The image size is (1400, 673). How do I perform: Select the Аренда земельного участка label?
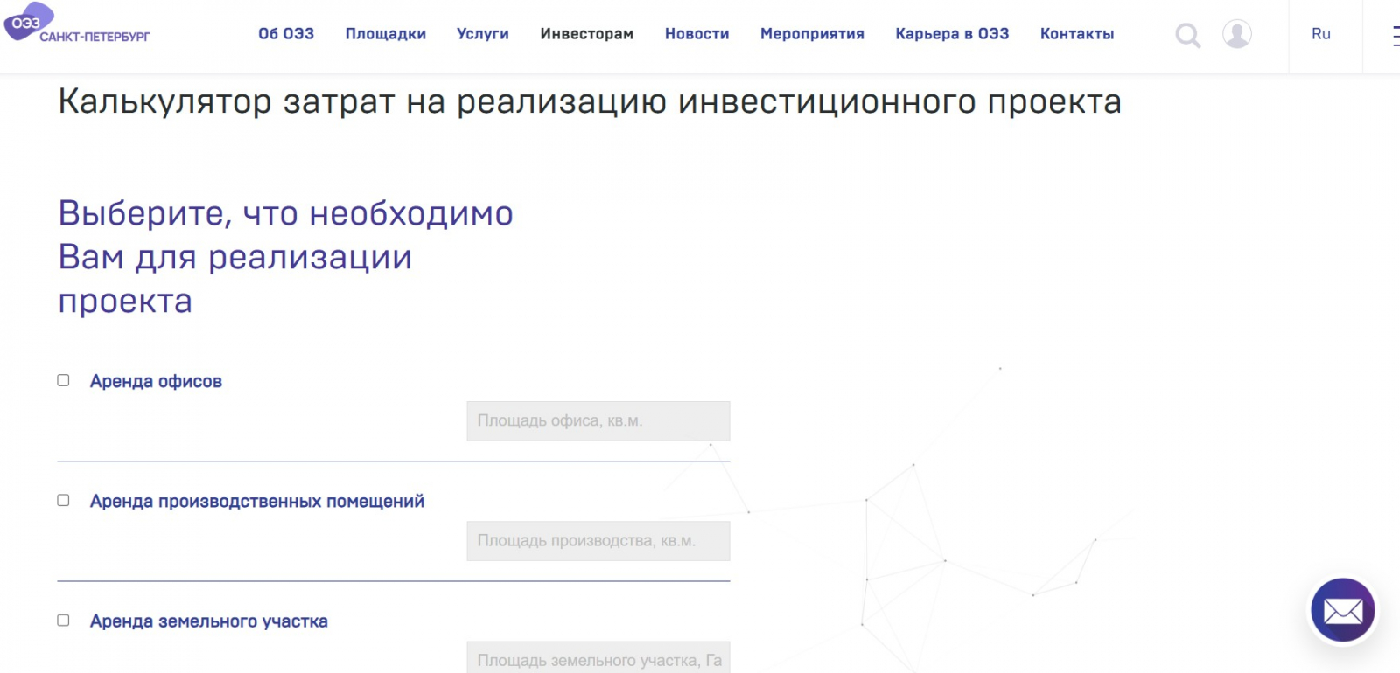tap(209, 621)
